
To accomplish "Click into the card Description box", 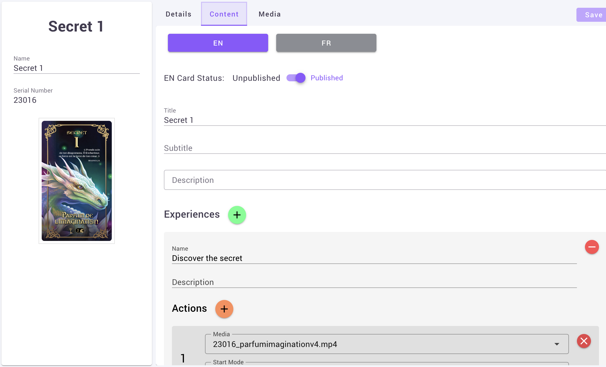I will 376,180.
